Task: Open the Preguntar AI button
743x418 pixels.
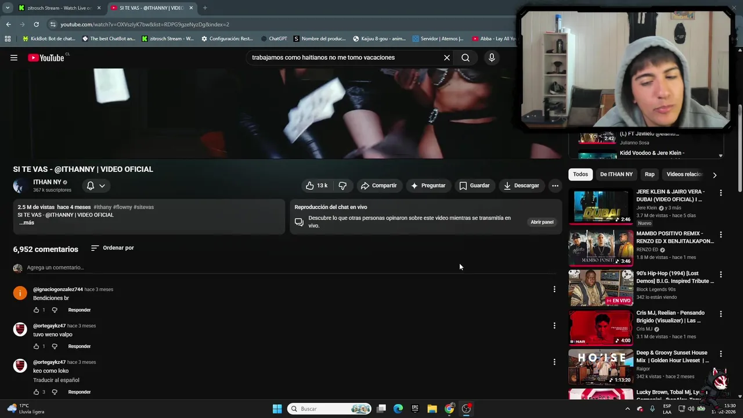Action: click(428, 186)
